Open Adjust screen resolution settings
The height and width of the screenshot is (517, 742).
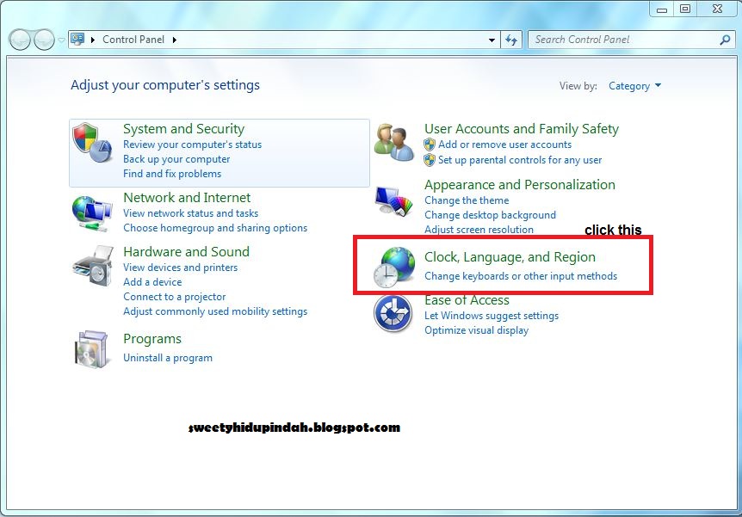point(487,230)
